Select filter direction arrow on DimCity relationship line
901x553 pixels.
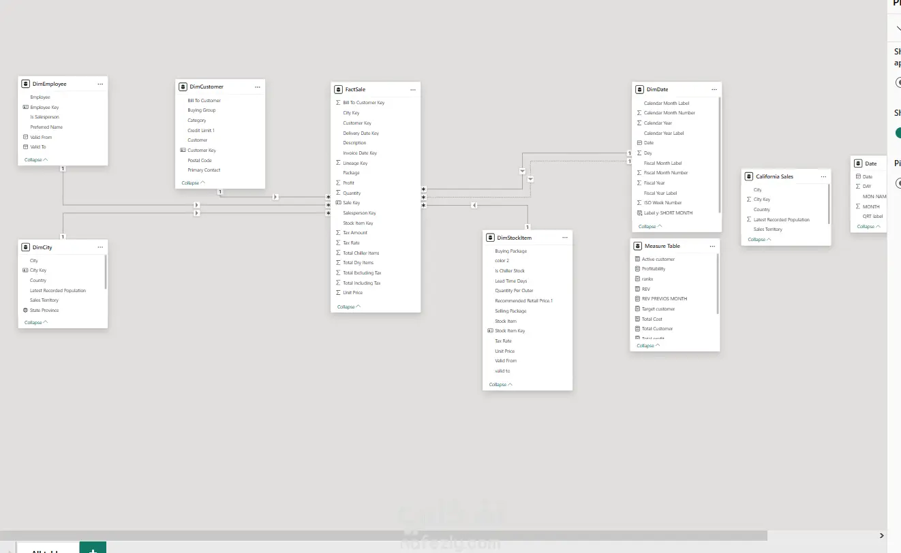pos(196,213)
